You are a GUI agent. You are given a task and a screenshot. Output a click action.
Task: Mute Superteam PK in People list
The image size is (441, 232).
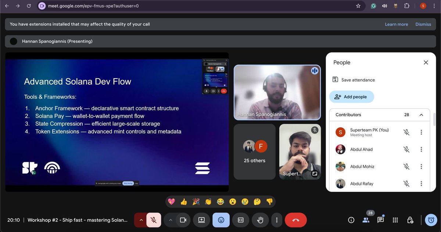point(406,132)
